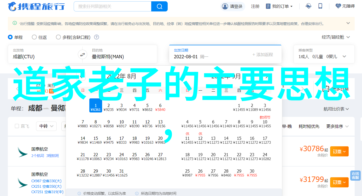
Task: Open the headset customer service icon
Action: point(308,6)
